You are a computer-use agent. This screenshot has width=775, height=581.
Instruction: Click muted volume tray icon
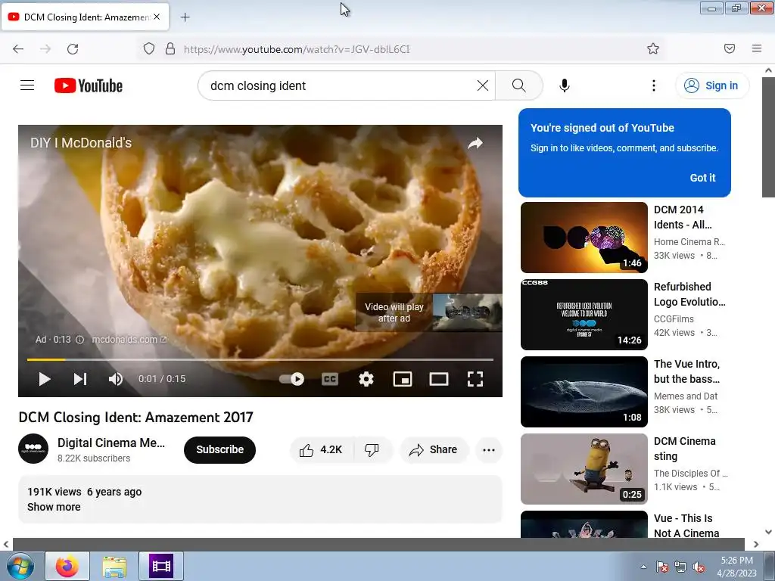[699, 567]
